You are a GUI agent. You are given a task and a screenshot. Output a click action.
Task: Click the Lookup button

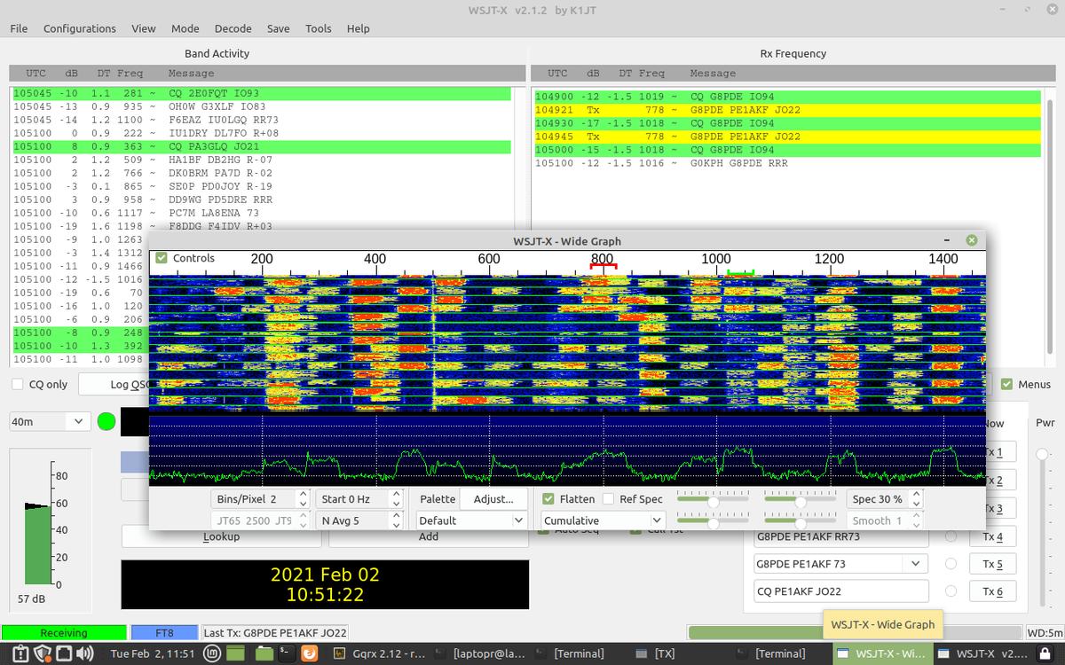pos(221,536)
